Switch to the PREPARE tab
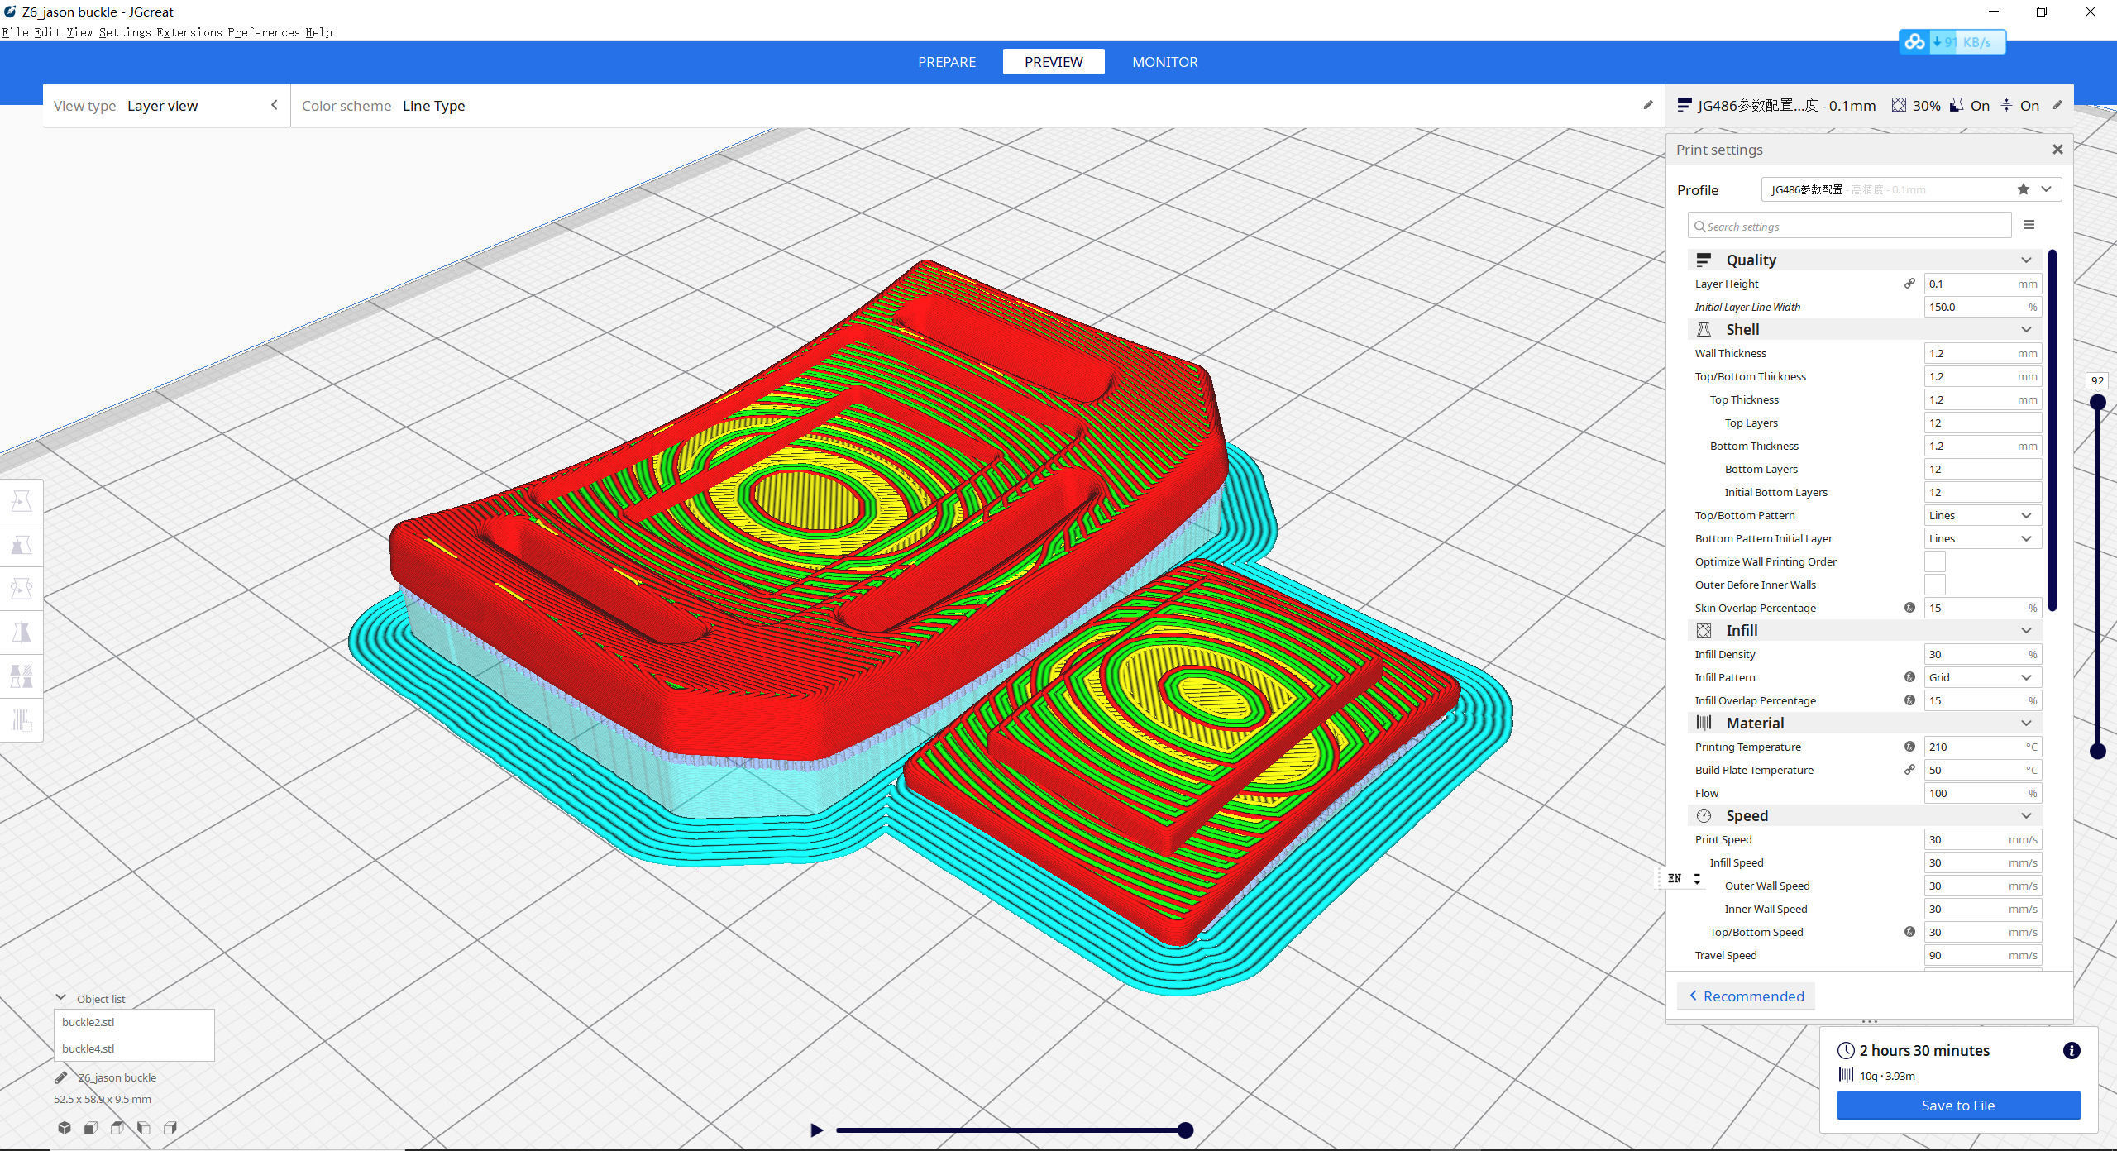2117x1151 pixels. coord(946,62)
